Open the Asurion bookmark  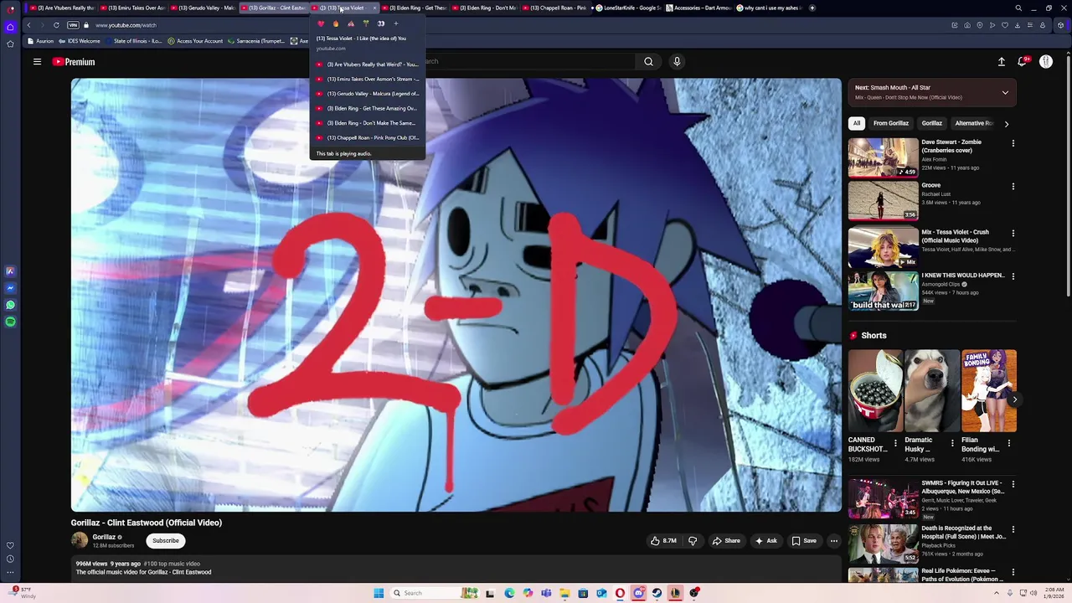click(40, 41)
